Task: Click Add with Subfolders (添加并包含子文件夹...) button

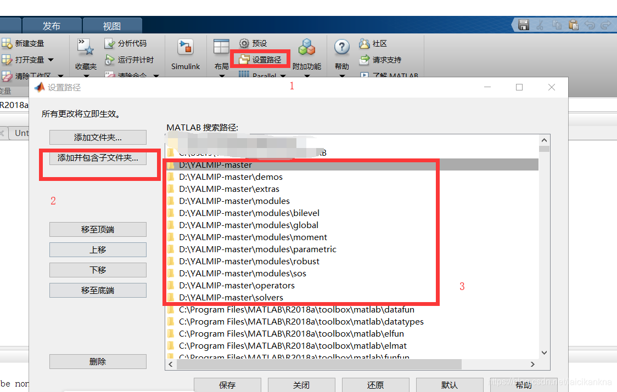Action: tap(98, 158)
